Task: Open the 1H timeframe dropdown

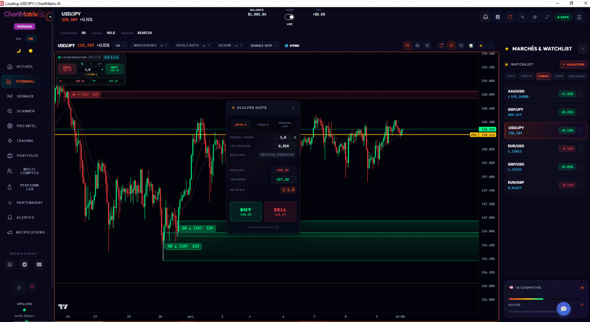Action: pos(120,46)
